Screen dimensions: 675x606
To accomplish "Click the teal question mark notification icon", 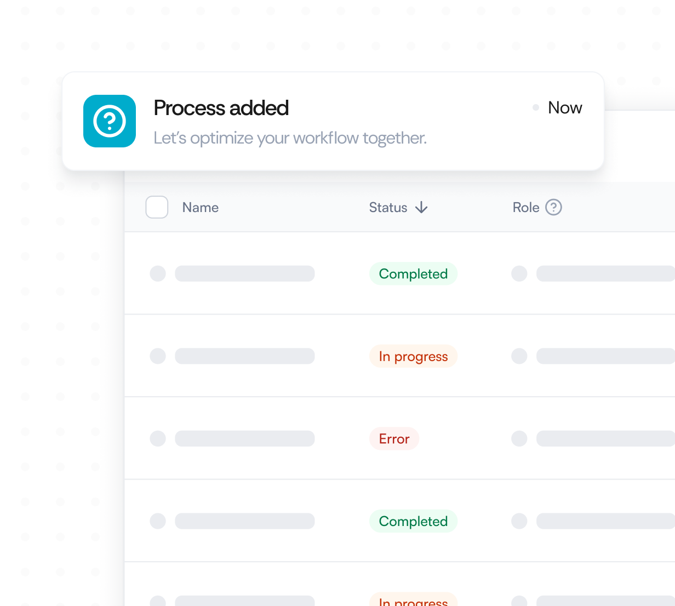I will coord(110,121).
